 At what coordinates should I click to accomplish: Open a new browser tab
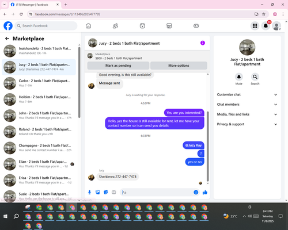pos(66,5)
